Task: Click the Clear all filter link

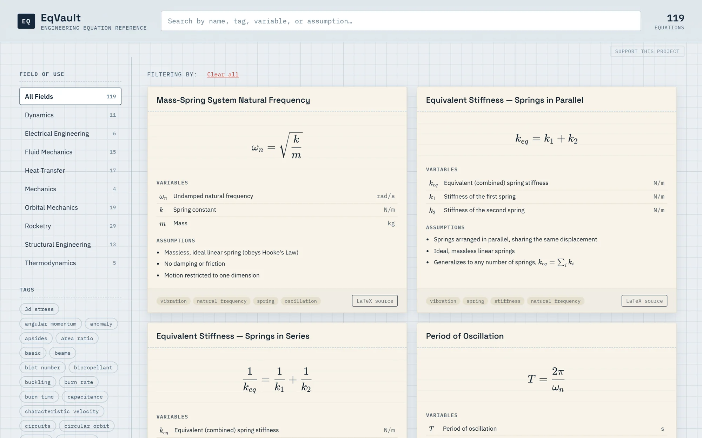Action: pos(223,74)
